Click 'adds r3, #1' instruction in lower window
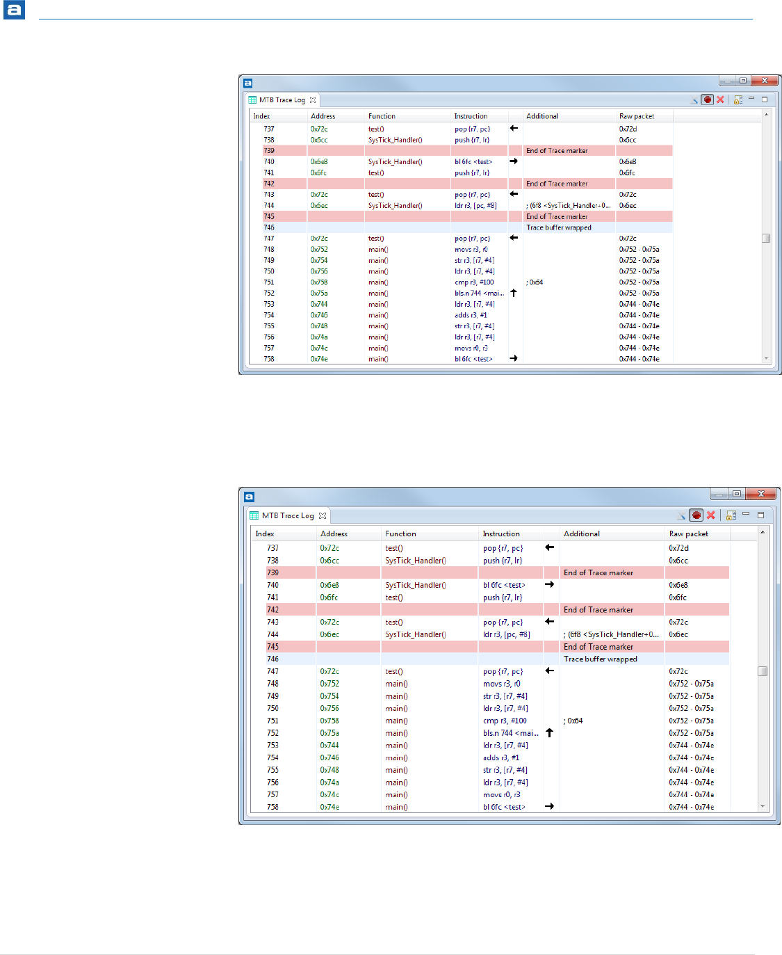Screen dimensions: 782x955 pyautogui.click(x=501, y=757)
